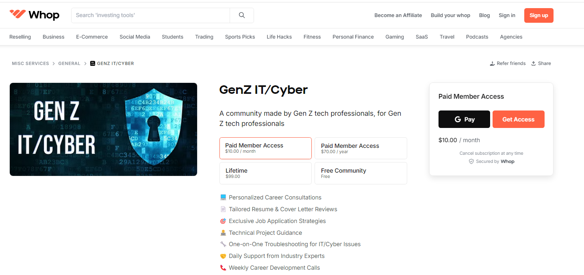This screenshot has height=275, width=584.
Task: Open the Agencies category
Action: tap(511, 37)
